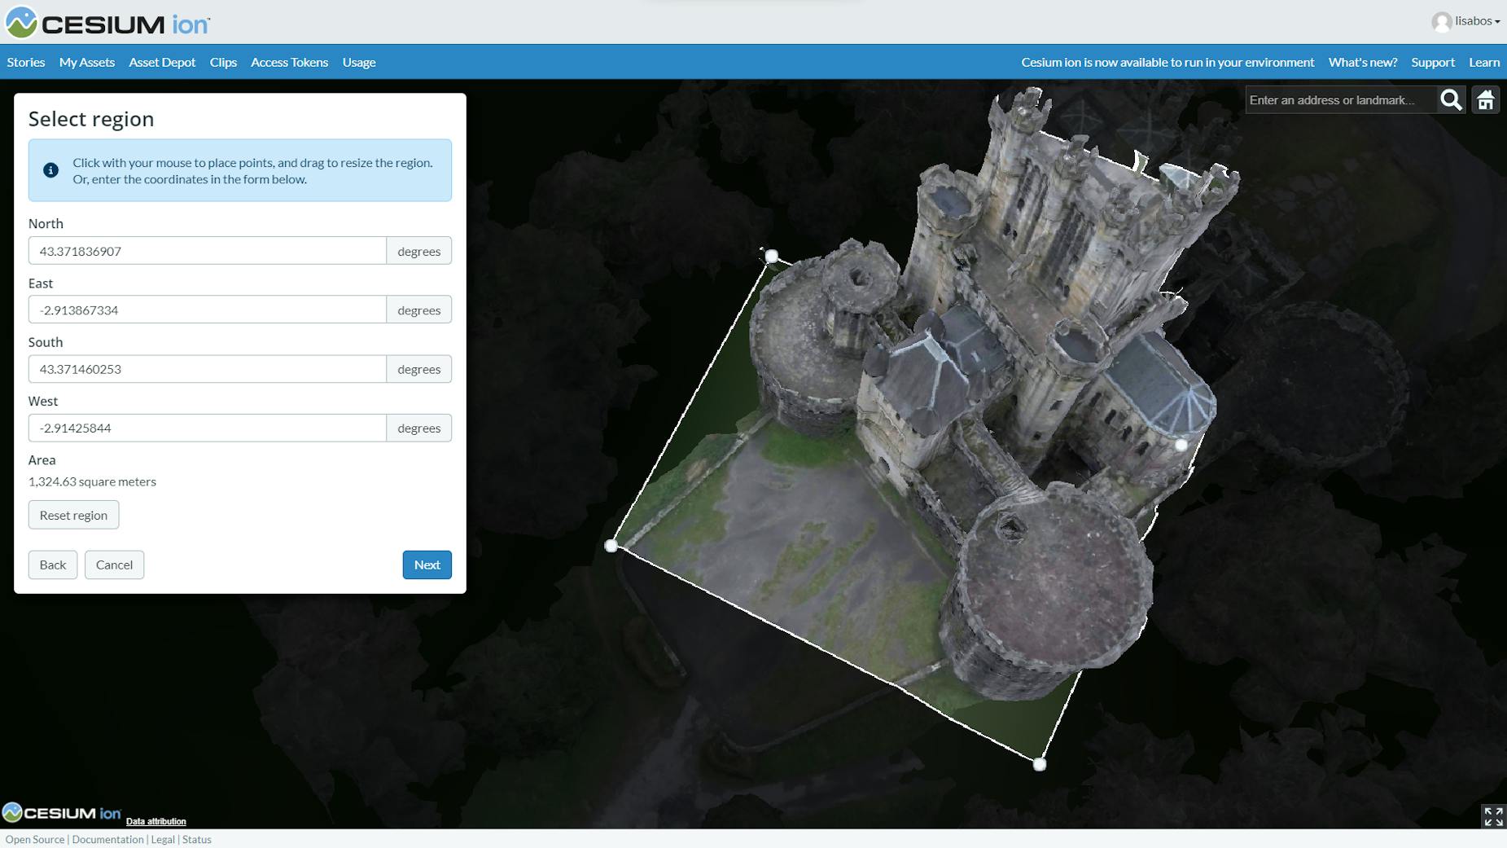Click the home icon beside the search bar
Image resolution: width=1507 pixels, height=848 pixels.
pyautogui.click(x=1486, y=99)
